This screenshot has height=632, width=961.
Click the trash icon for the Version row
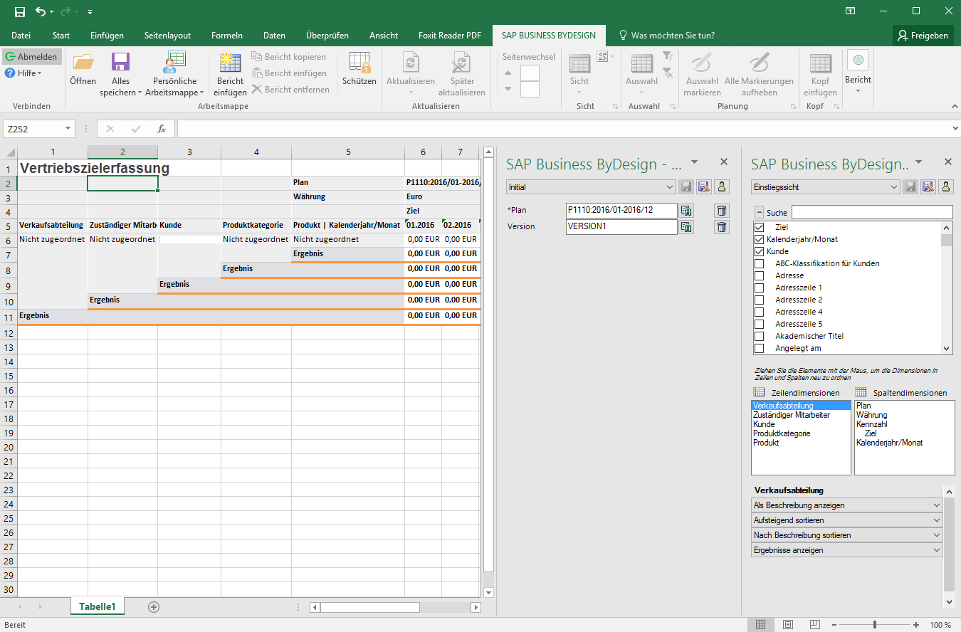722,227
